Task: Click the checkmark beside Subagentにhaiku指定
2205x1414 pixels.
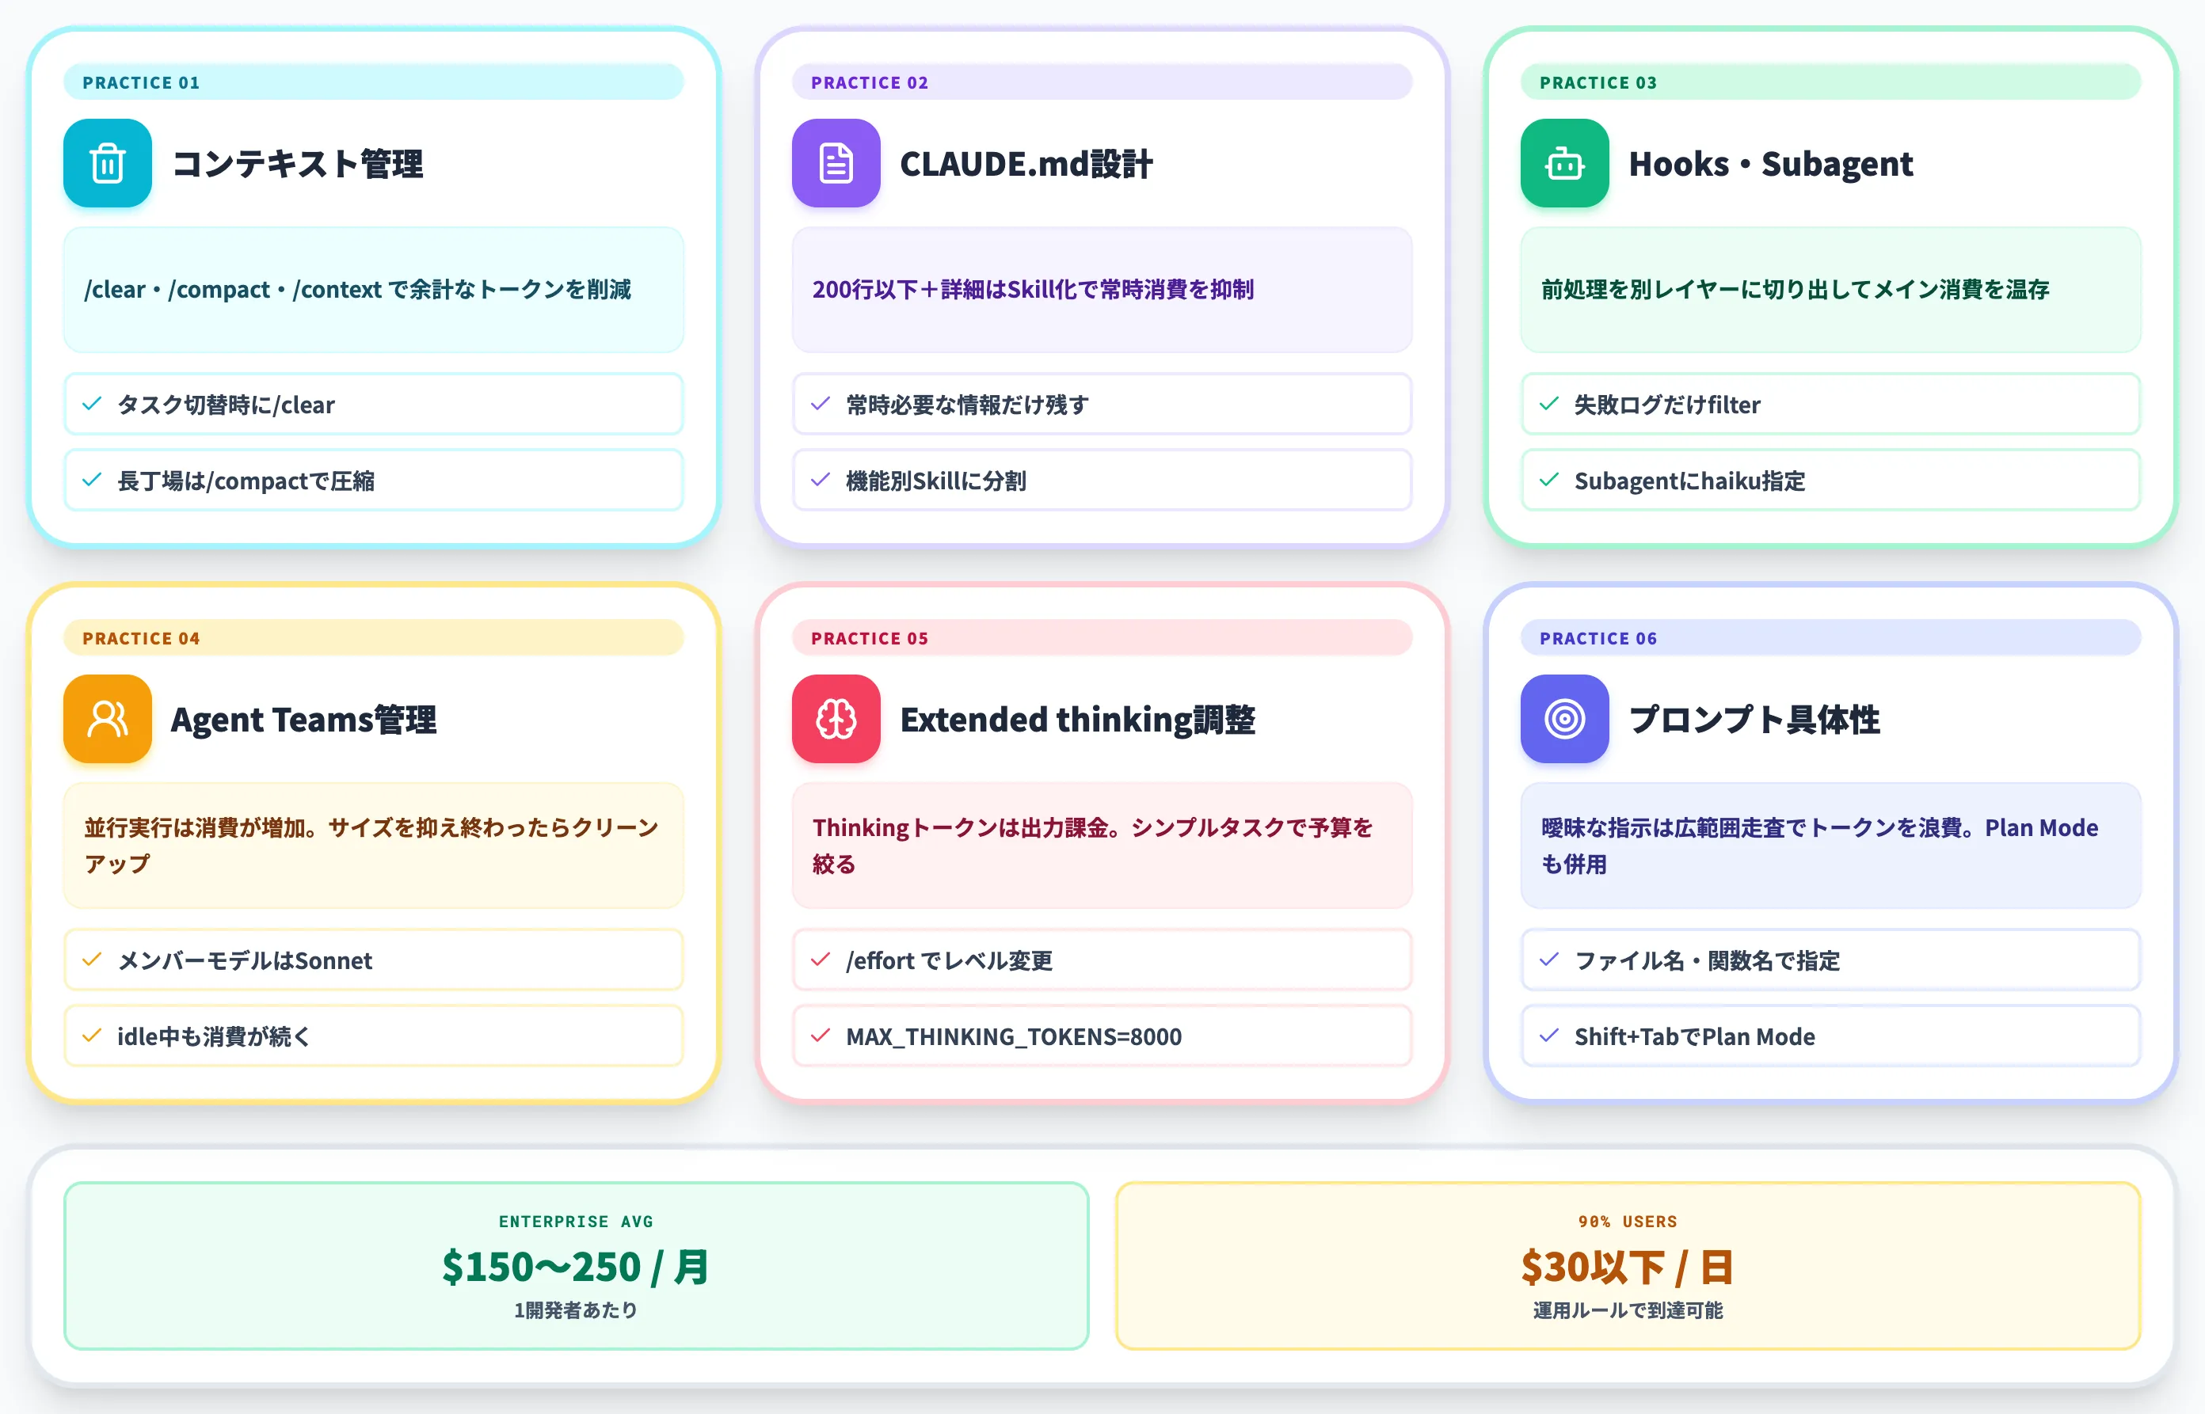Action: 1548,481
